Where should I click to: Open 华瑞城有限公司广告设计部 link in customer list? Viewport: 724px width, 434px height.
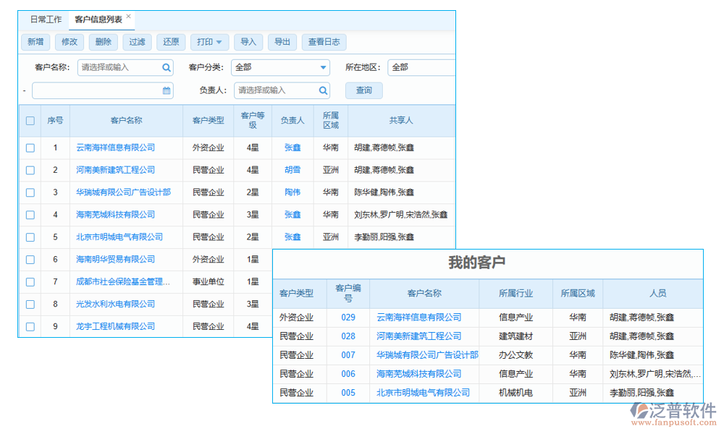[x=123, y=192]
